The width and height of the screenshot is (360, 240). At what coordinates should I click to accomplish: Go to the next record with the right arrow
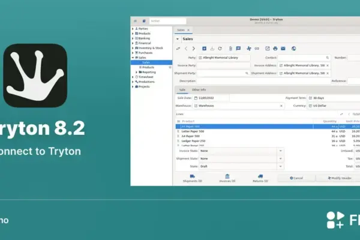click(x=194, y=49)
